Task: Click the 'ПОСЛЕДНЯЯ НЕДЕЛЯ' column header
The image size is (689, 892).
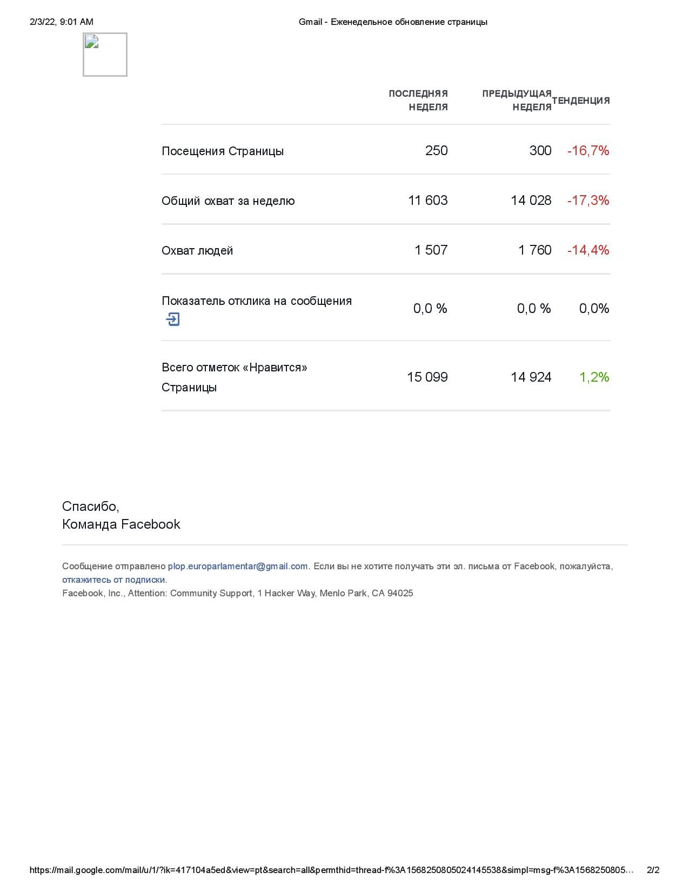Action: pyautogui.click(x=418, y=101)
